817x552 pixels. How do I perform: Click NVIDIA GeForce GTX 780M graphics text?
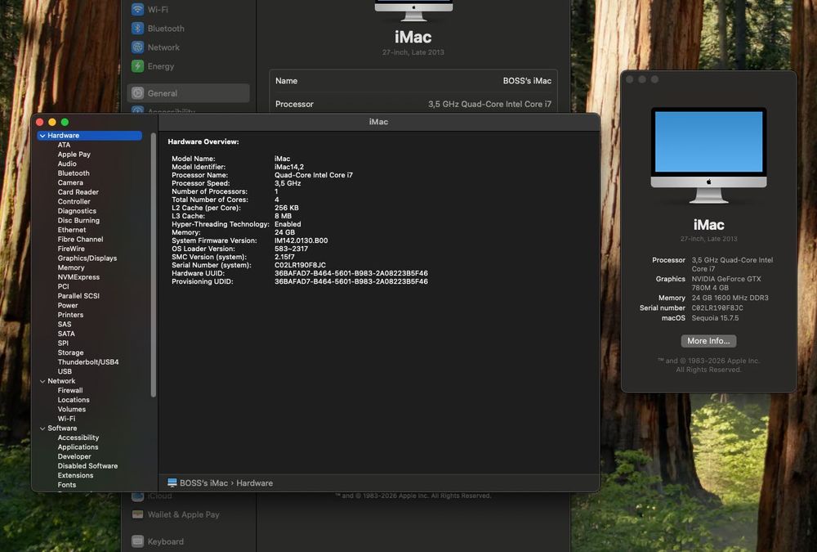pos(726,283)
